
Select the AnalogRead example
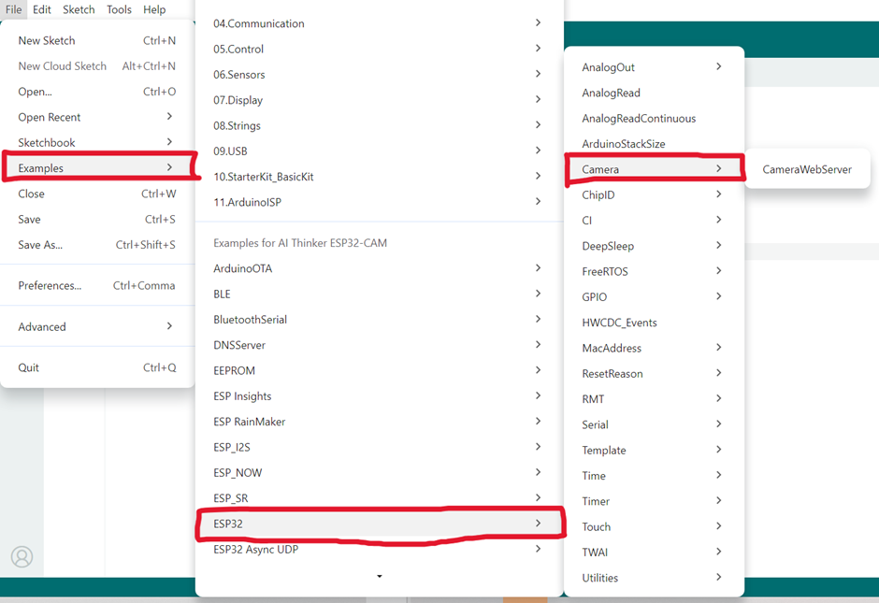[611, 93]
